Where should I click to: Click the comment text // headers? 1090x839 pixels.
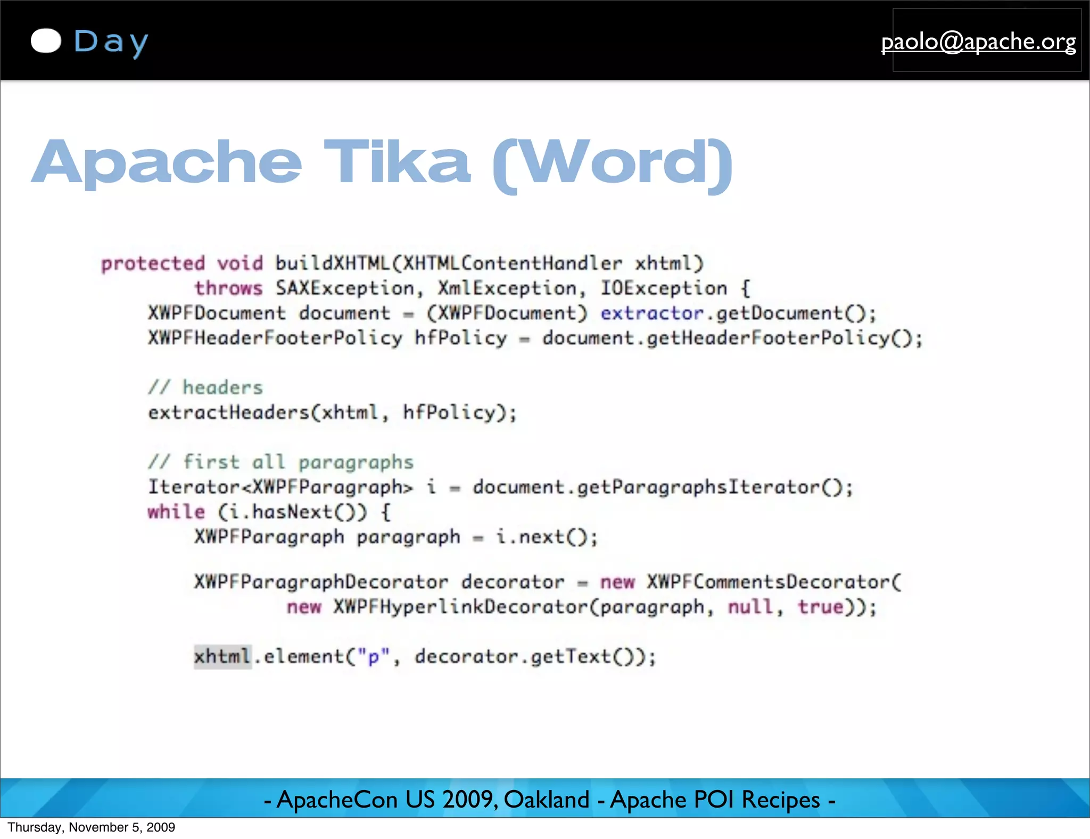tap(205, 387)
